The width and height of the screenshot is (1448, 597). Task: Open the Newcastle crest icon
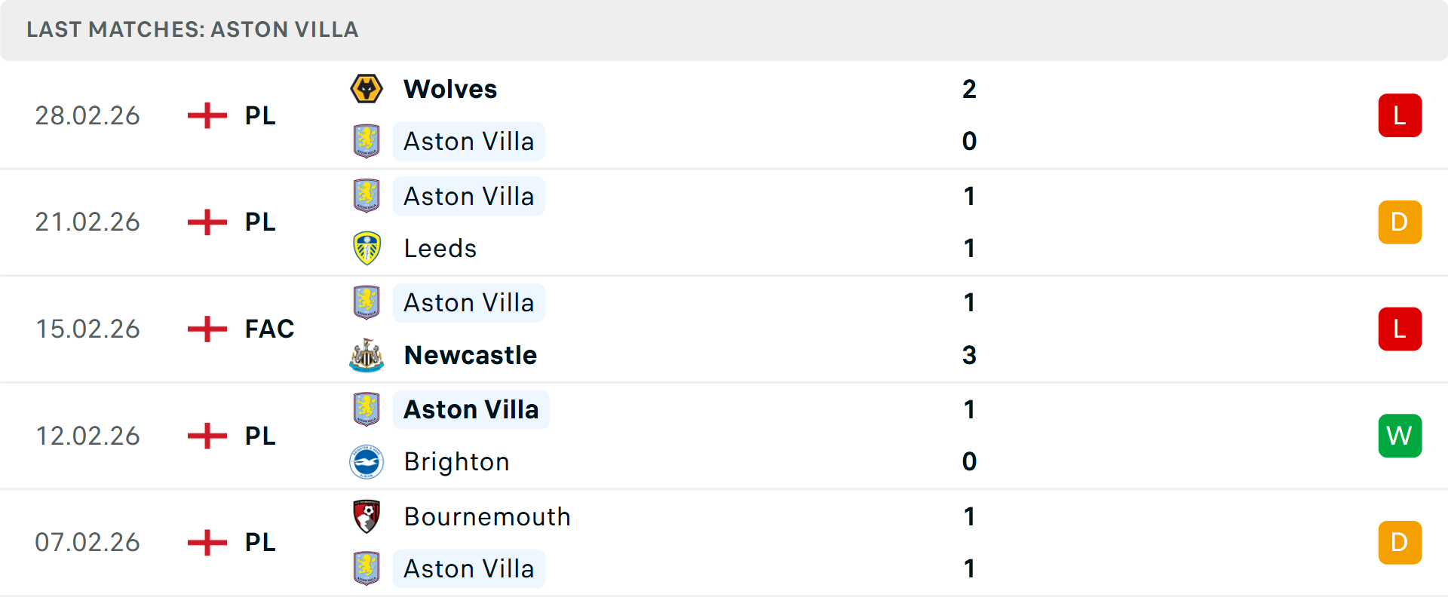coord(367,355)
